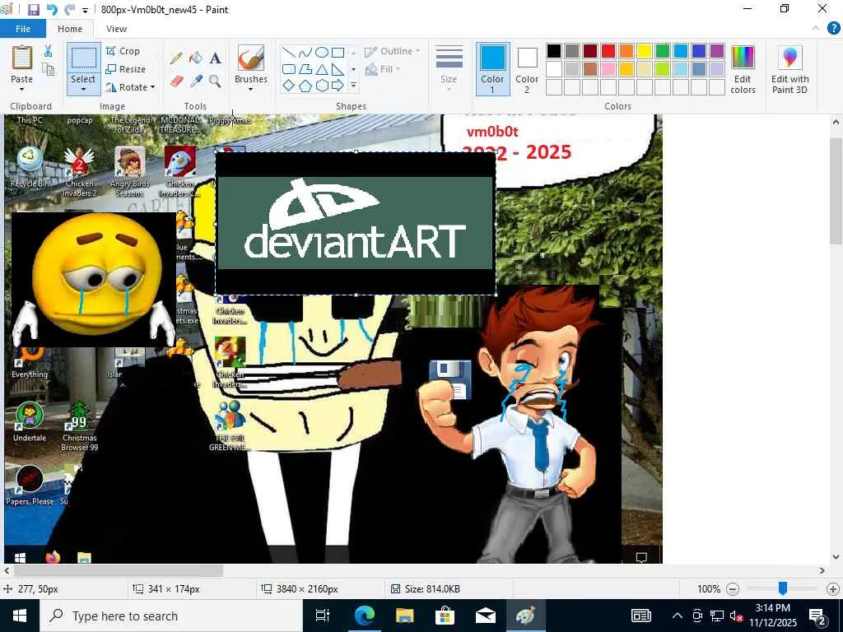Click the zoom out minus button
Screen dimensions: 843x632
(x=732, y=589)
